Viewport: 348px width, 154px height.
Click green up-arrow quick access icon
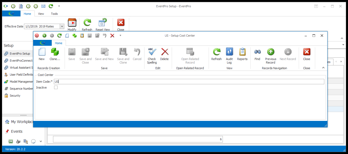tap(44, 36)
